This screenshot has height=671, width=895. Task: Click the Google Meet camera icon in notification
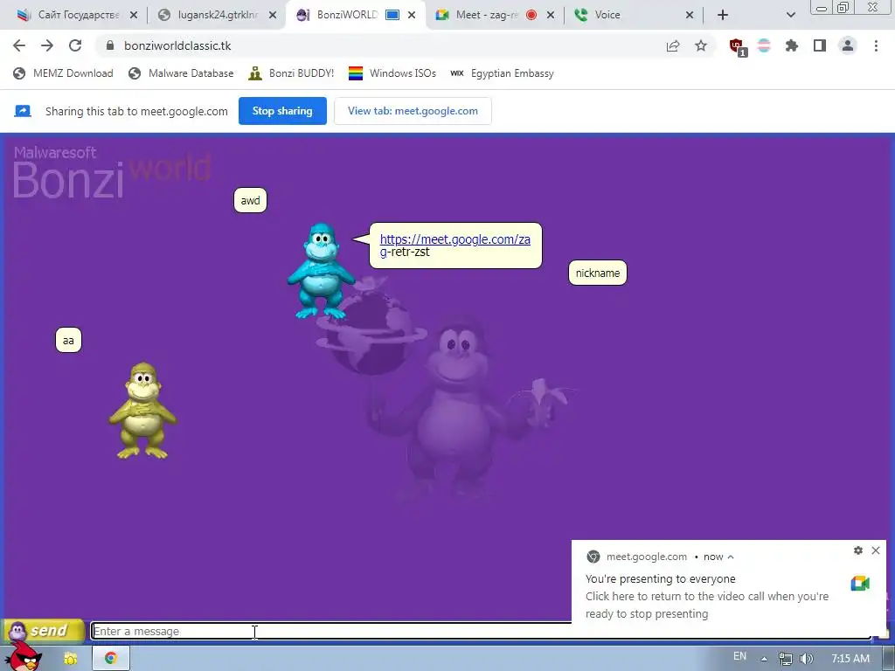click(x=860, y=583)
